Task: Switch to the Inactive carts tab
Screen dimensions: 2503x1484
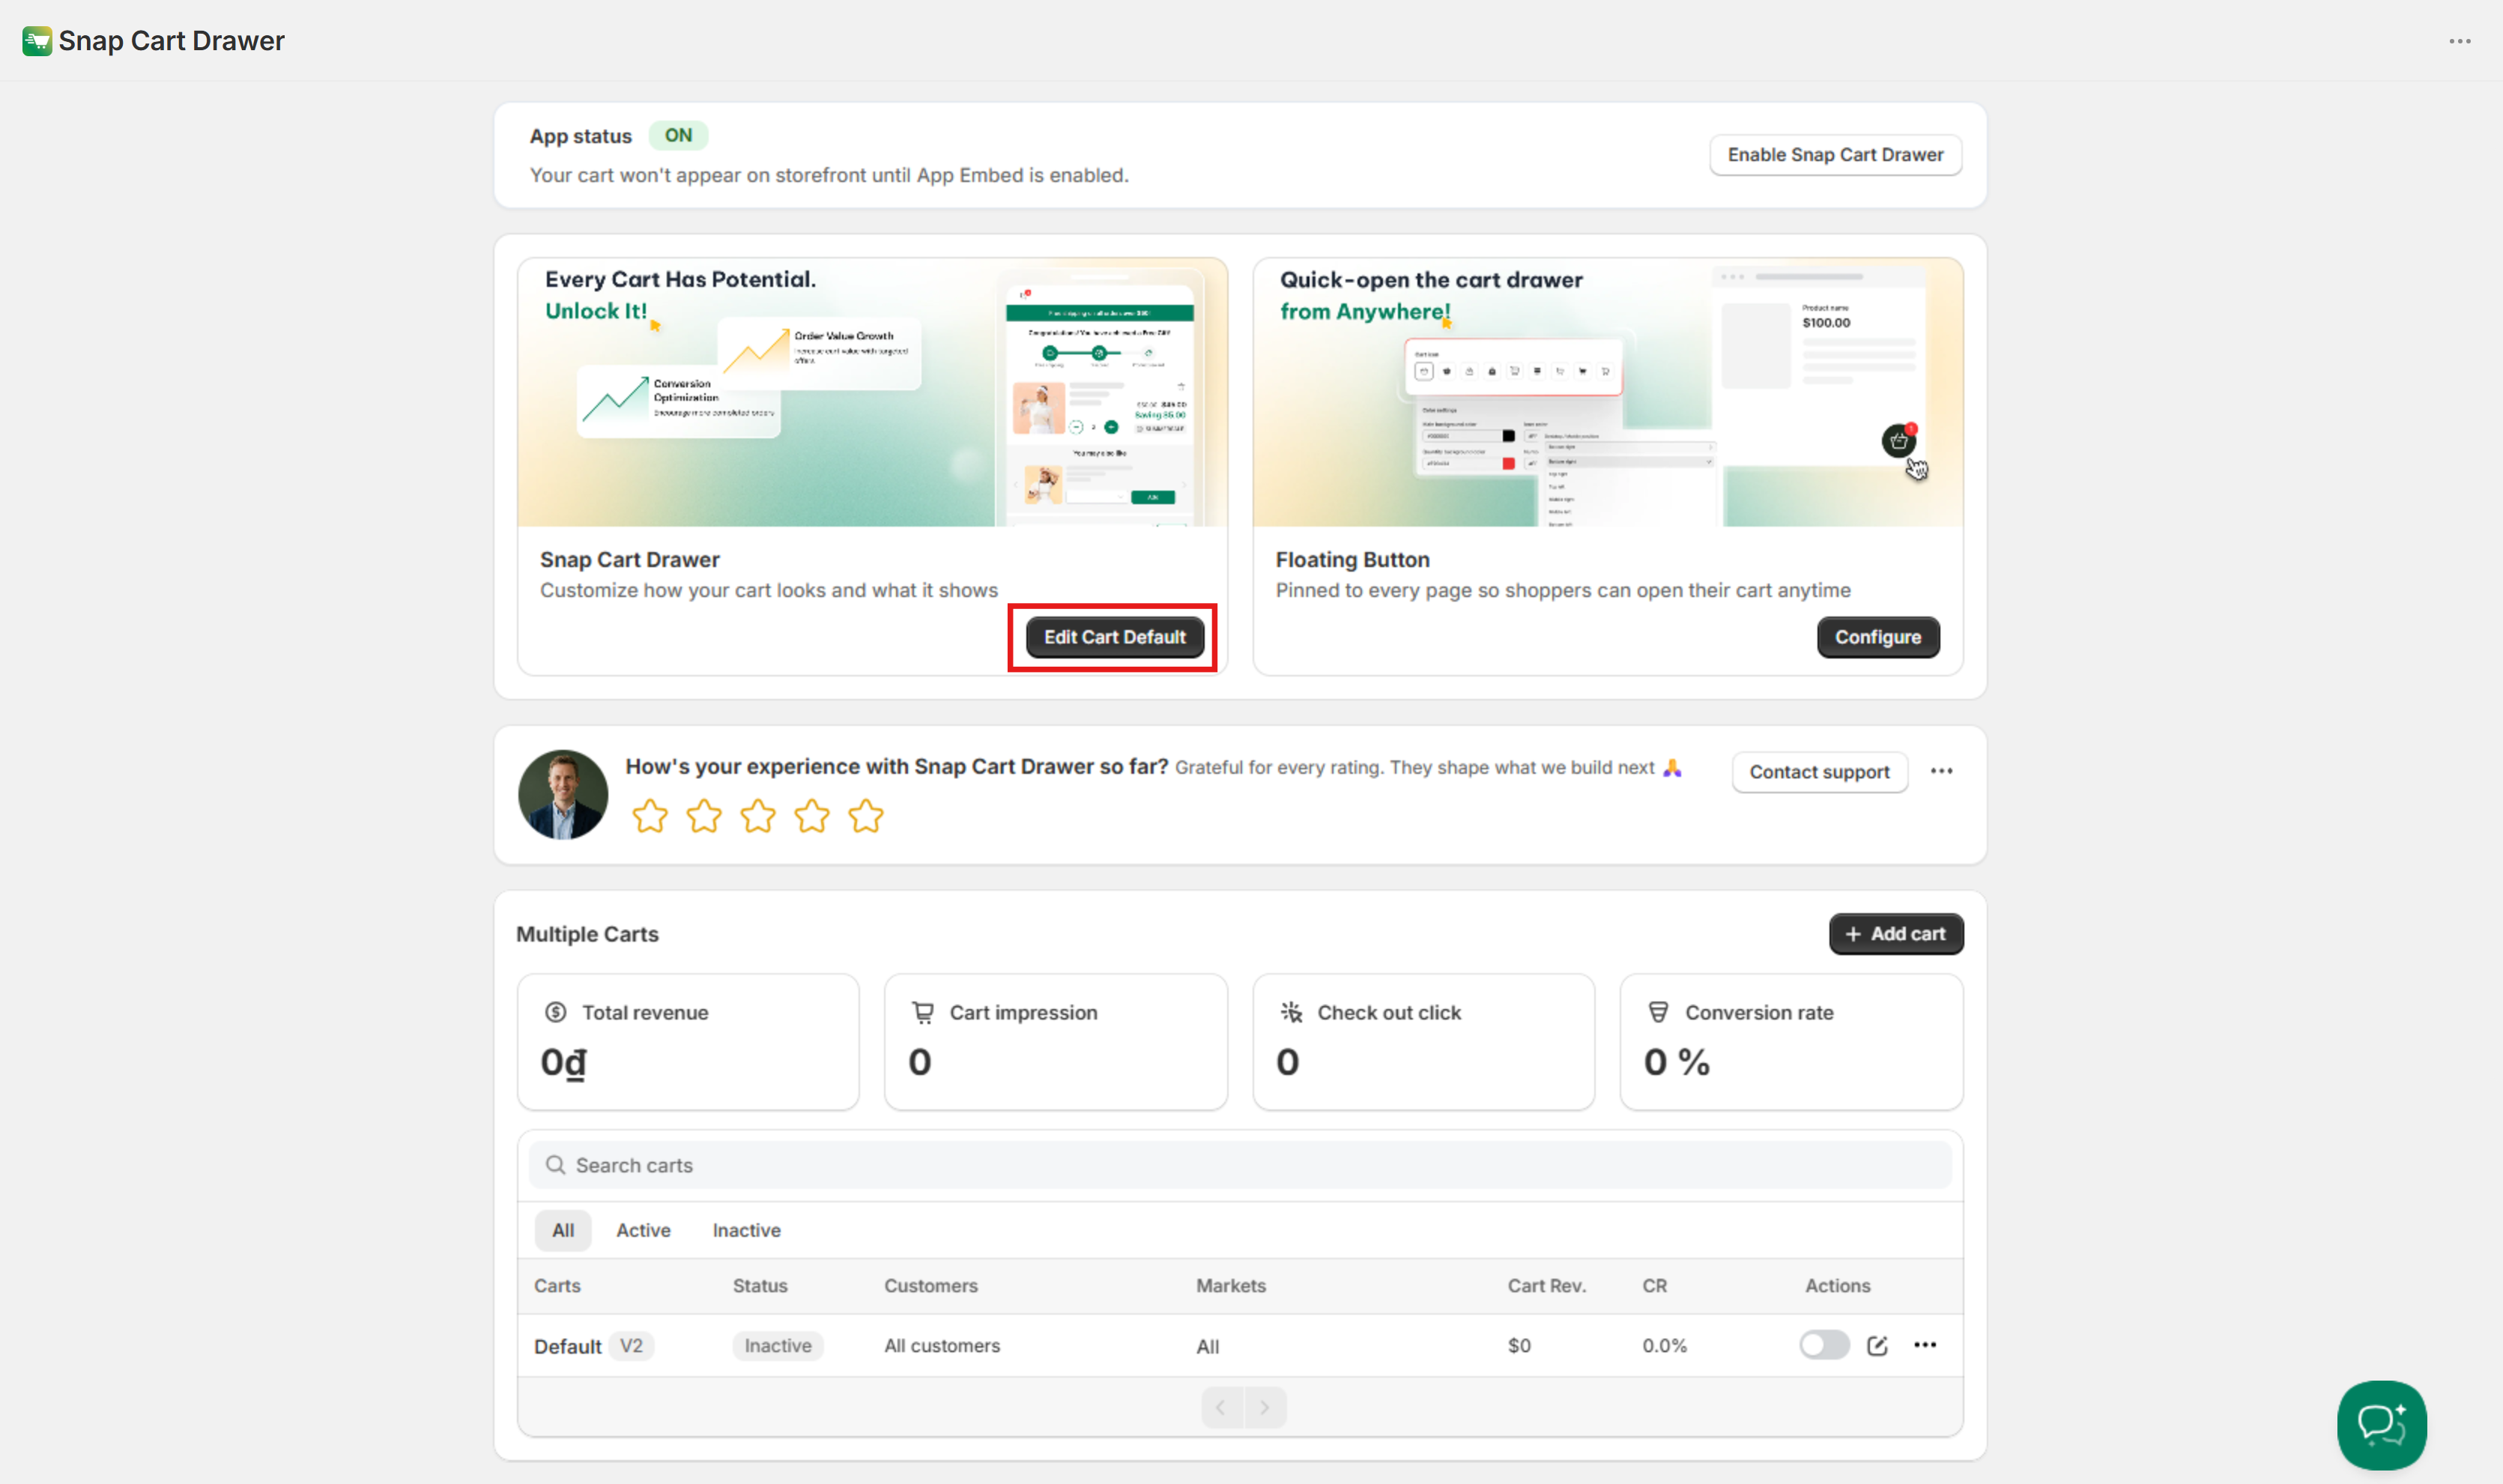Action: [746, 1230]
